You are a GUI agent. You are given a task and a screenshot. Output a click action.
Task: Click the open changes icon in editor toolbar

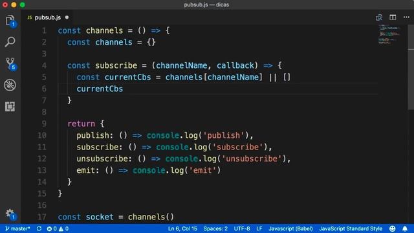(x=379, y=17)
